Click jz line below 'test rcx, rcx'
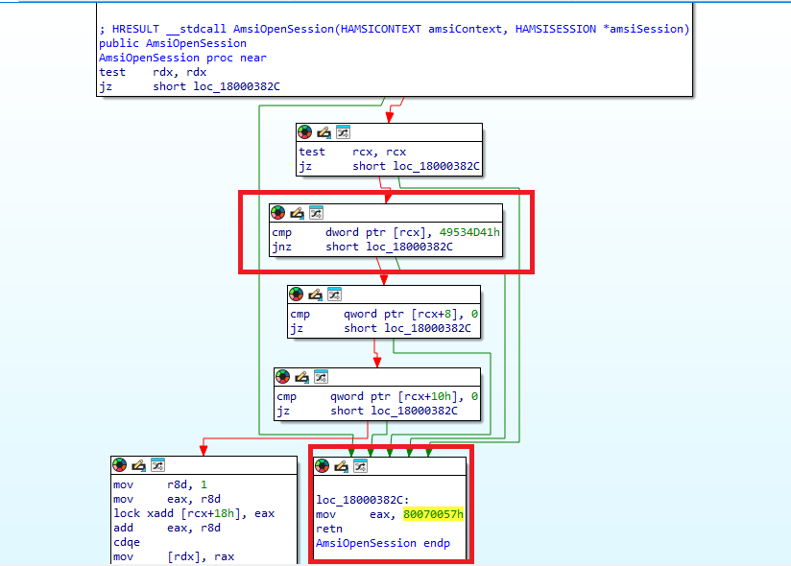The image size is (791, 566). coord(389,166)
